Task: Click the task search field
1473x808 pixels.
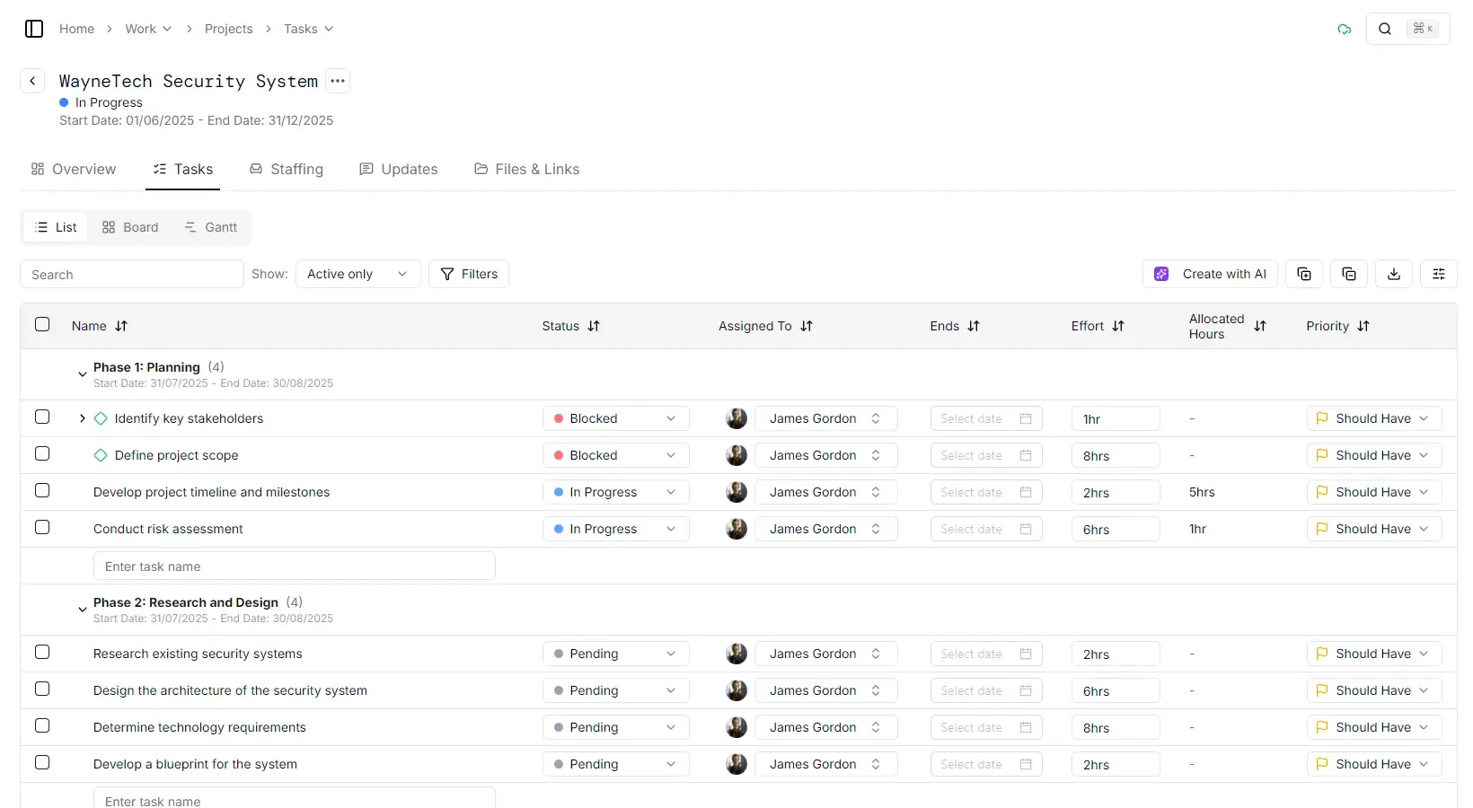Action: (132, 274)
